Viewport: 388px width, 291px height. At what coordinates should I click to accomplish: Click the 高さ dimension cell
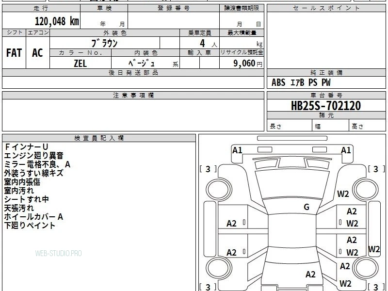(x=368, y=125)
